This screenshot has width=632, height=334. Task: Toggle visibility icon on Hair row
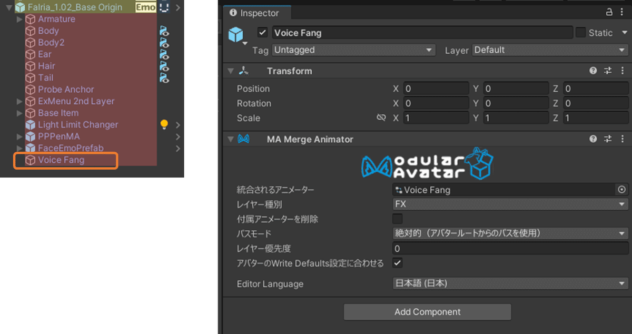point(164,66)
